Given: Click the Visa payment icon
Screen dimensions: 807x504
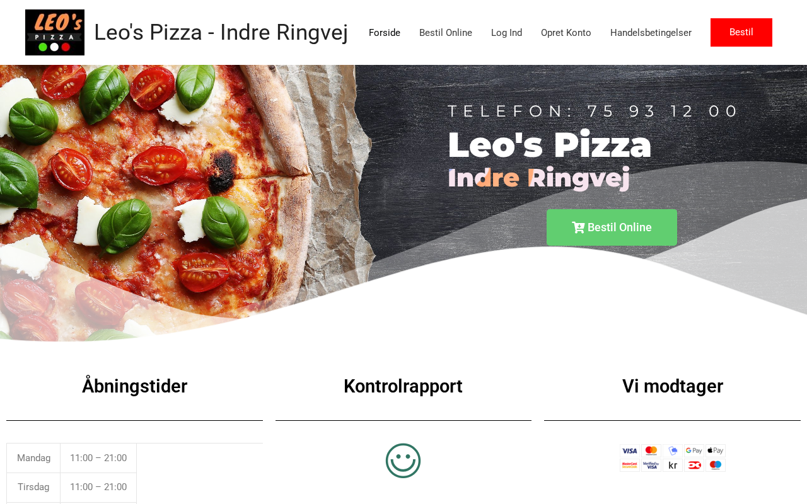Looking at the screenshot, I should pos(630,451).
